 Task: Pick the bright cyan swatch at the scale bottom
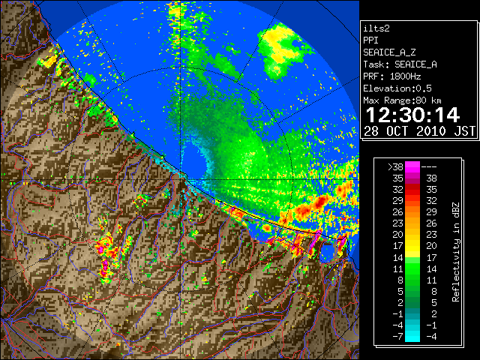click(412, 337)
